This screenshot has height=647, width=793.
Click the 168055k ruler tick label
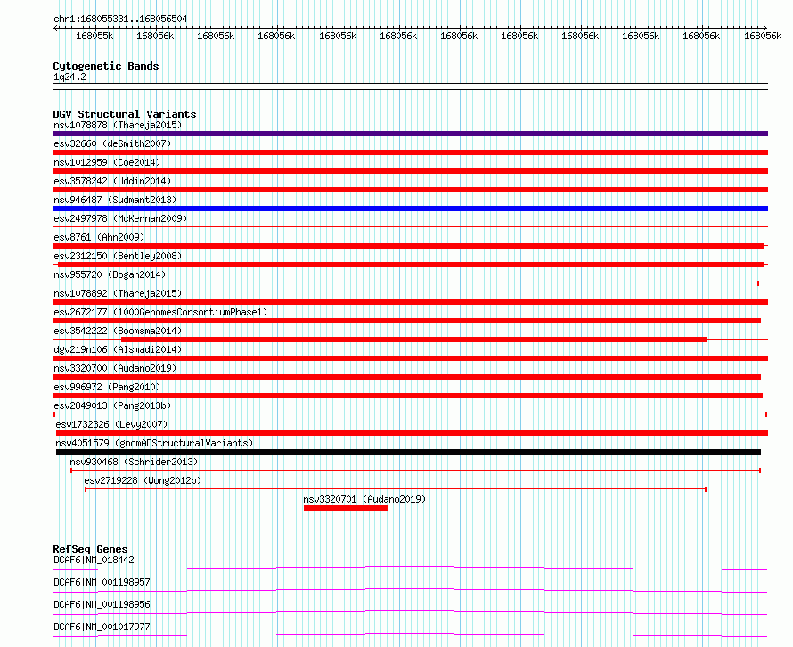94,36
